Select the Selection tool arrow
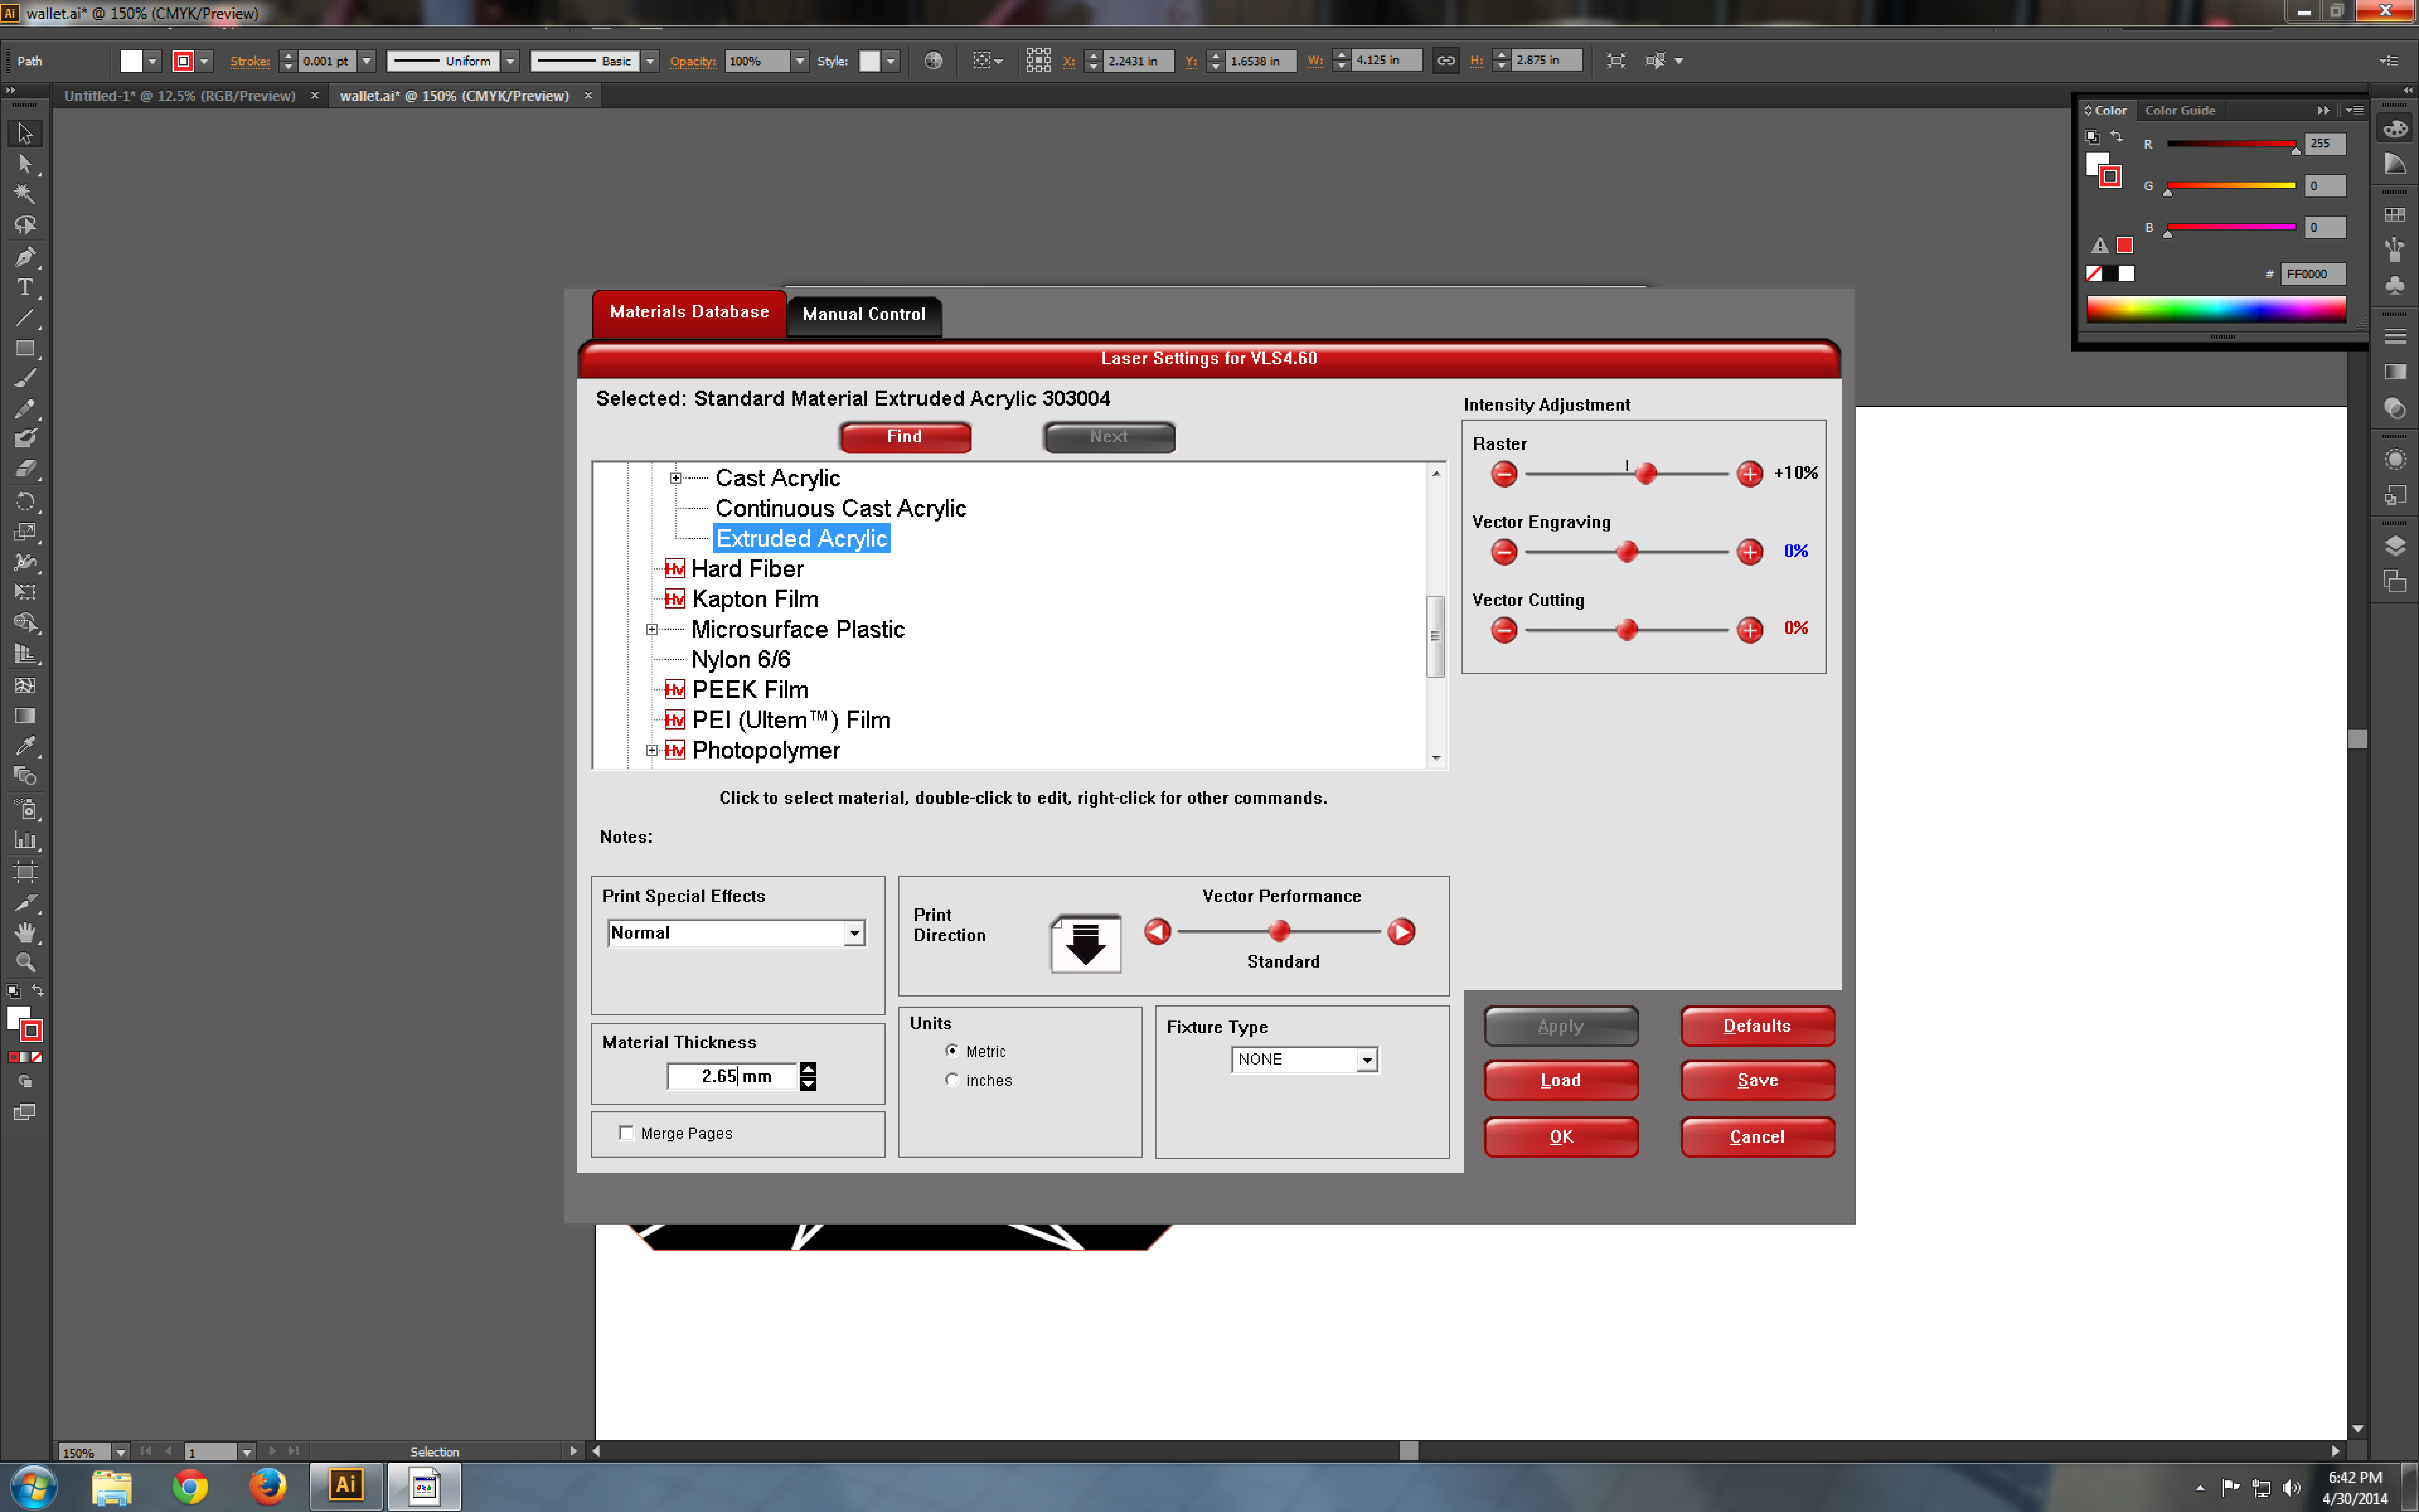Screen dimensions: 2419x1512 (25, 133)
